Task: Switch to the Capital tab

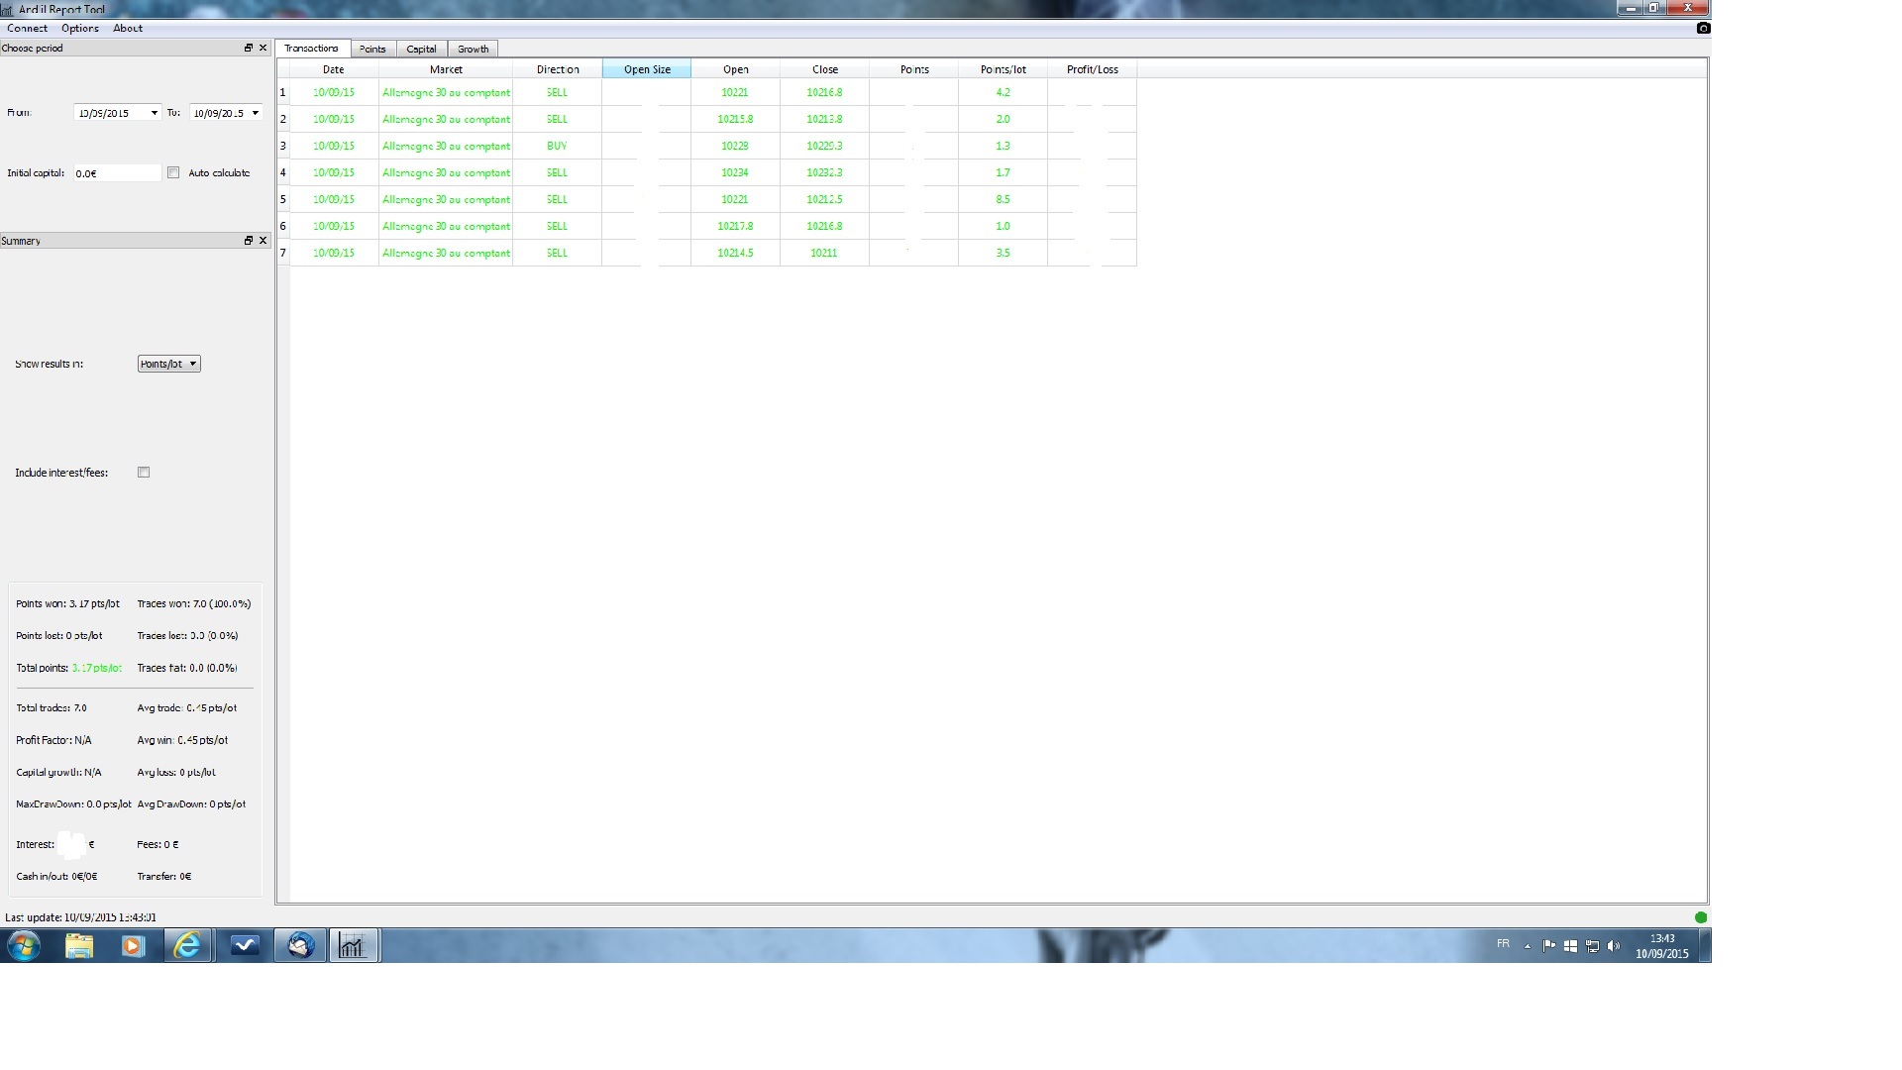Action: [421, 49]
